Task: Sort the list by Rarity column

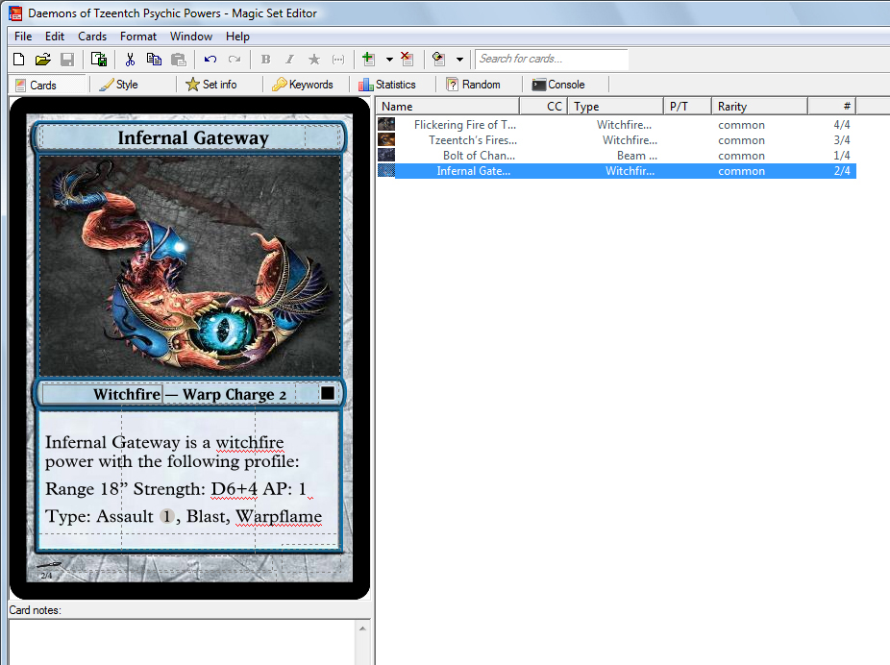Action: (x=759, y=106)
